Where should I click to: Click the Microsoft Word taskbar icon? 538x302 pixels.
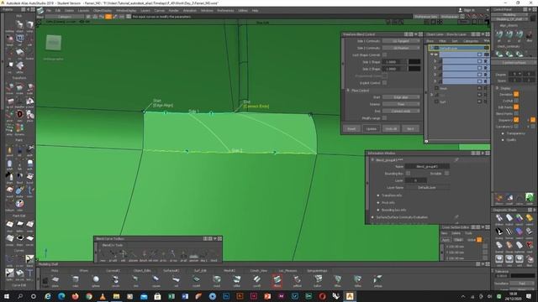(185, 296)
